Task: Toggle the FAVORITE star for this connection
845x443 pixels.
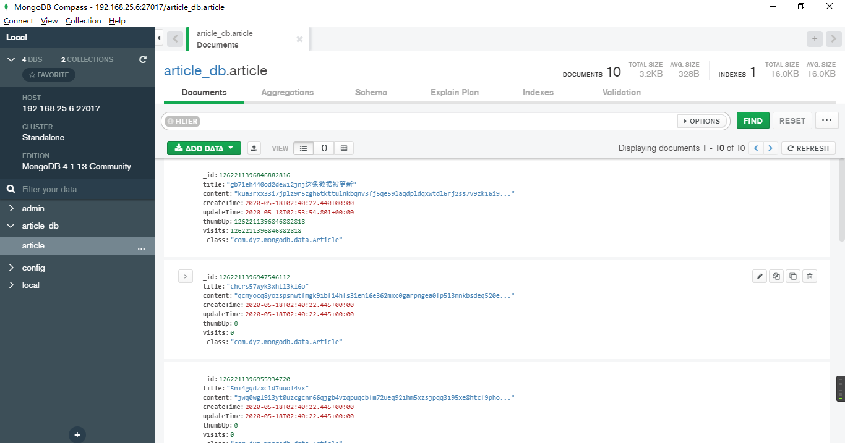Action: 48,74
